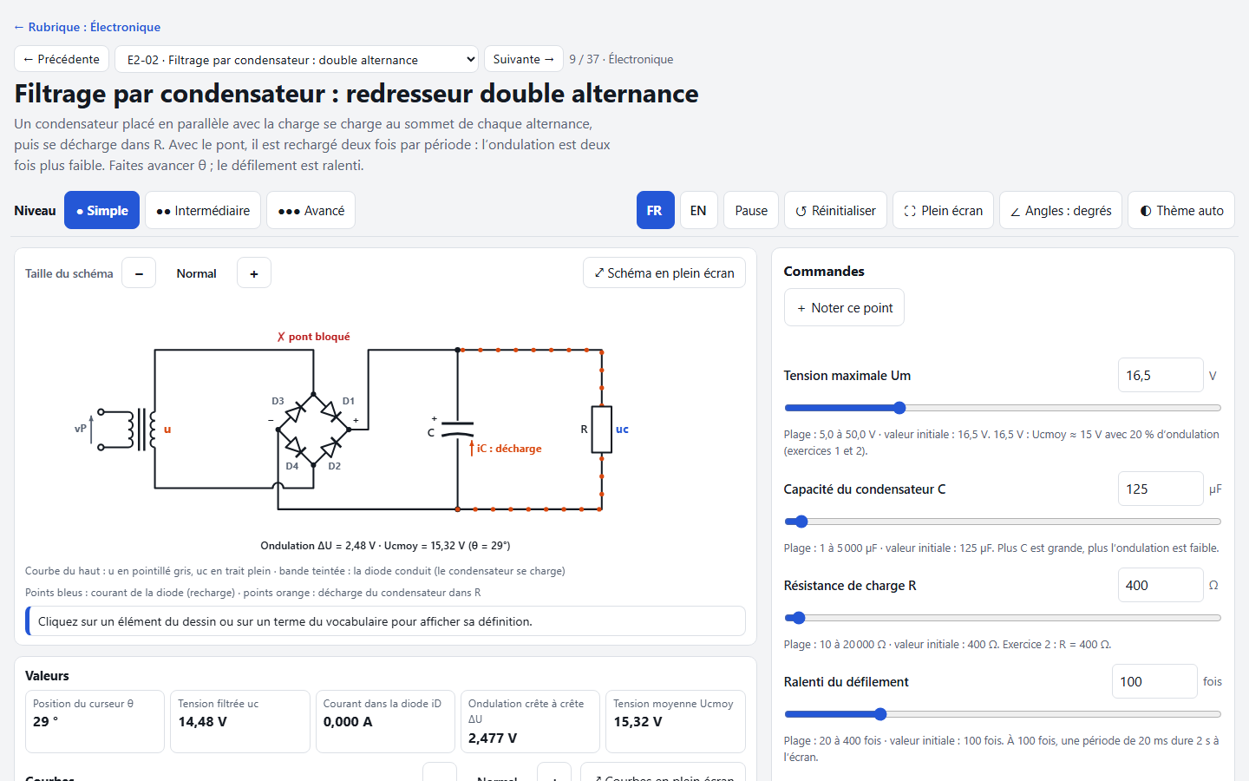
Task: Switch level to Avancé
Action: pos(311,210)
